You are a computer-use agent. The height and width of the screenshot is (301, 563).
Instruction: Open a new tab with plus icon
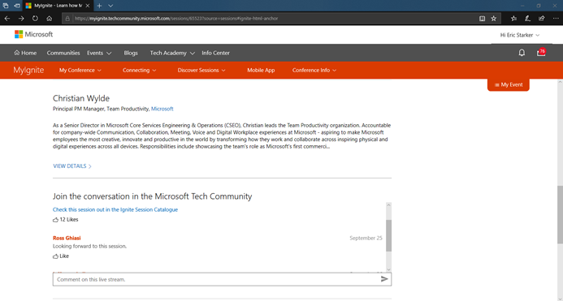[99, 6]
